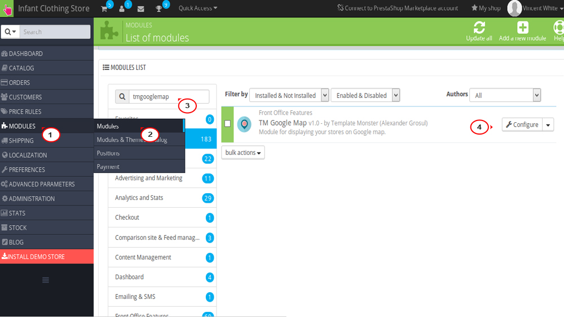Open the Enabled & Disabled filter
Image resolution: width=564 pixels, height=317 pixels.
click(365, 96)
